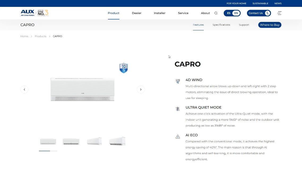Open the Installer menu
302x169 pixels.
(x=160, y=13)
